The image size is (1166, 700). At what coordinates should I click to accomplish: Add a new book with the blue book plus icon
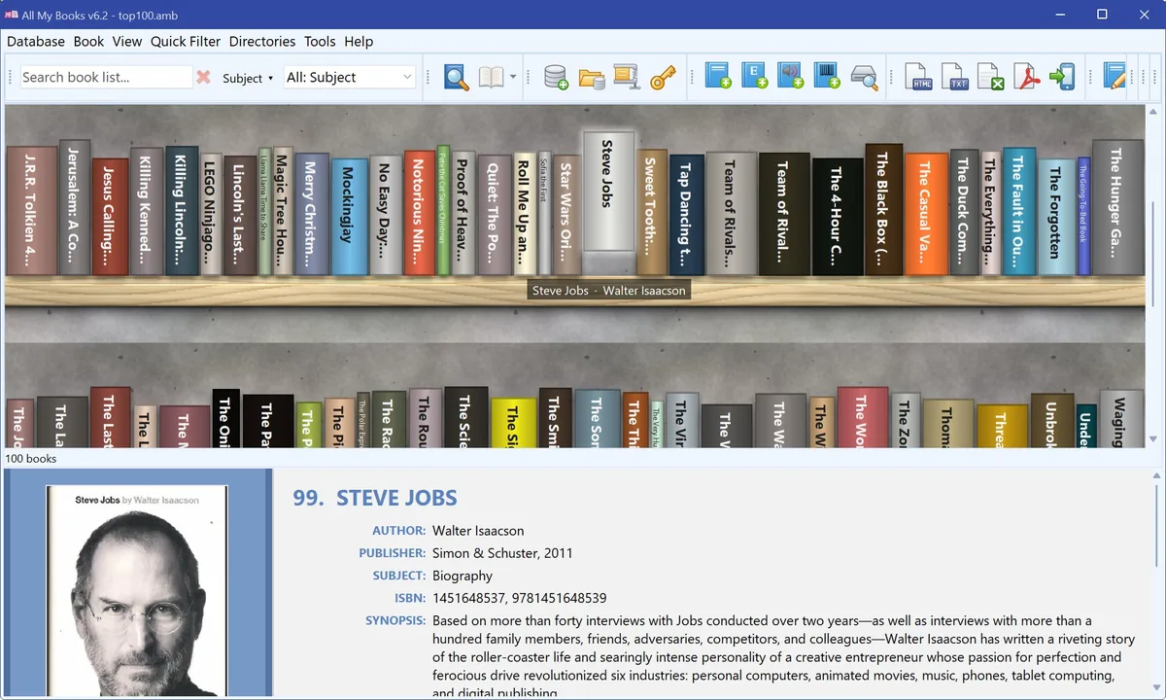pos(719,77)
